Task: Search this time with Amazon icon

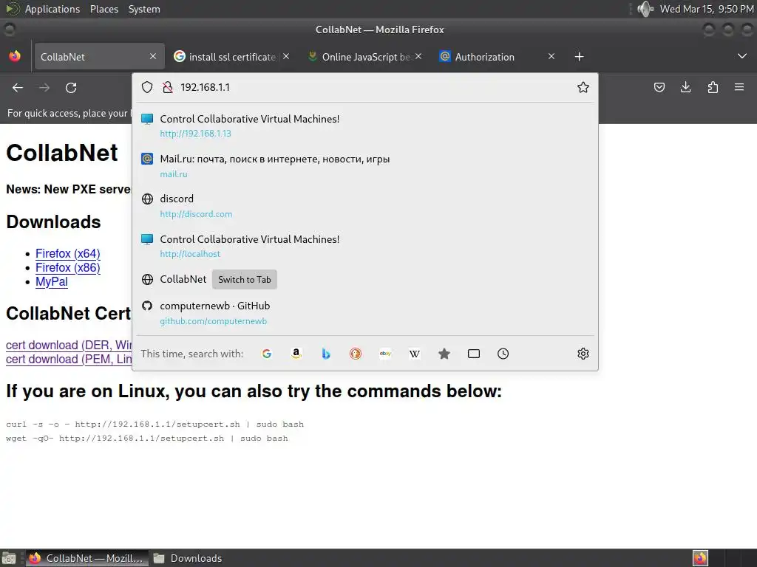Action: (296, 354)
